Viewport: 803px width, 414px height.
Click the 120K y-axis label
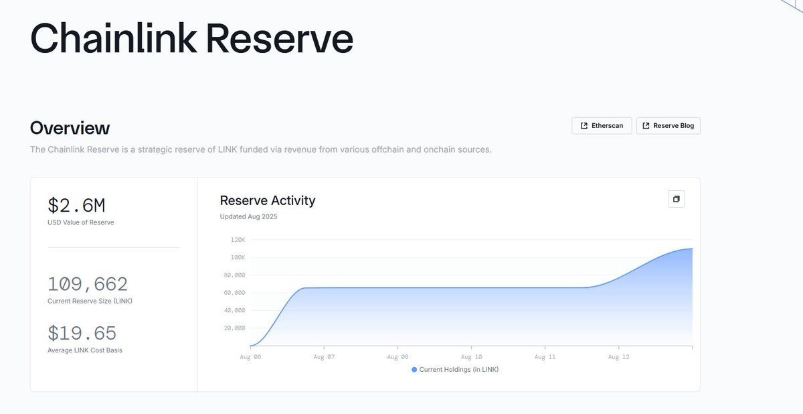tap(238, 239)
